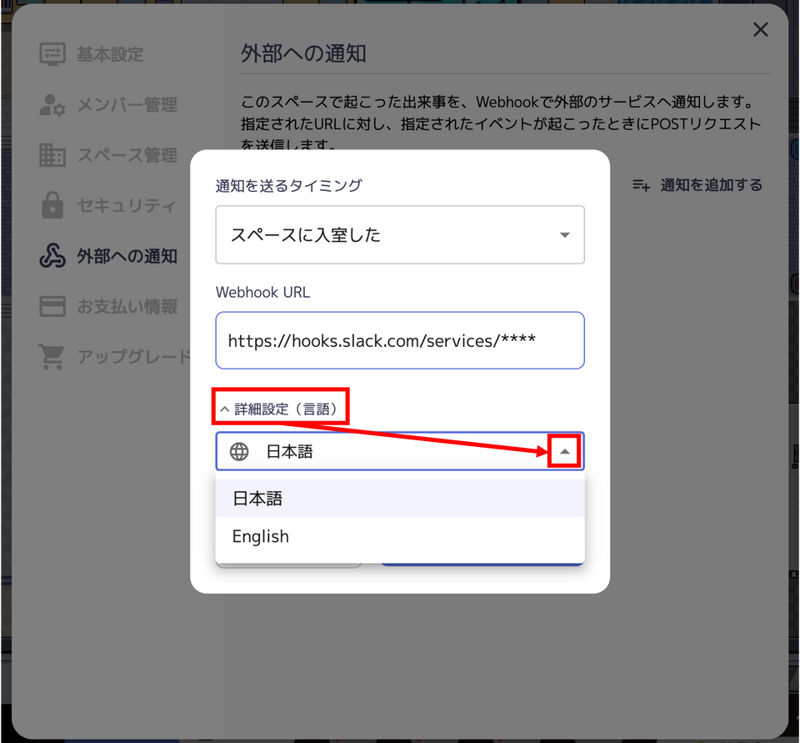Screen dimensions: 800x743
Task: Open メンバー管理 in the sidebar
Action: tap(108, 105)
